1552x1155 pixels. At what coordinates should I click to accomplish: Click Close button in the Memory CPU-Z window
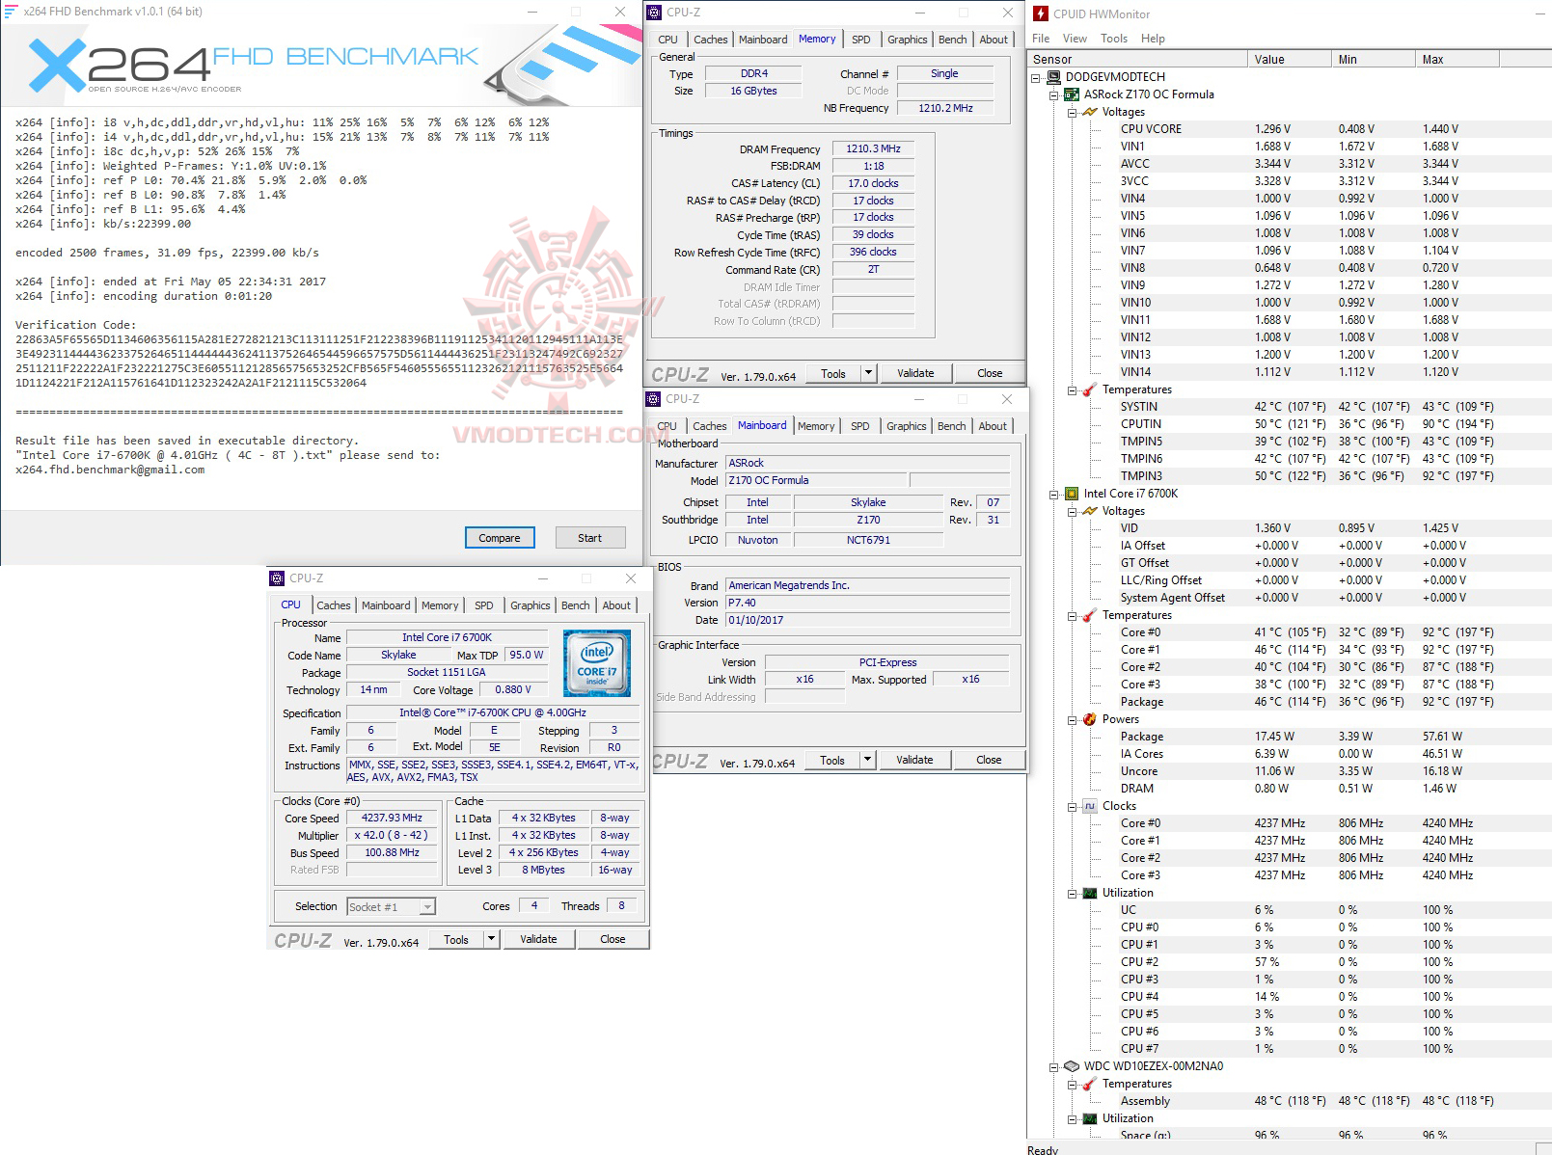[990, 373]
